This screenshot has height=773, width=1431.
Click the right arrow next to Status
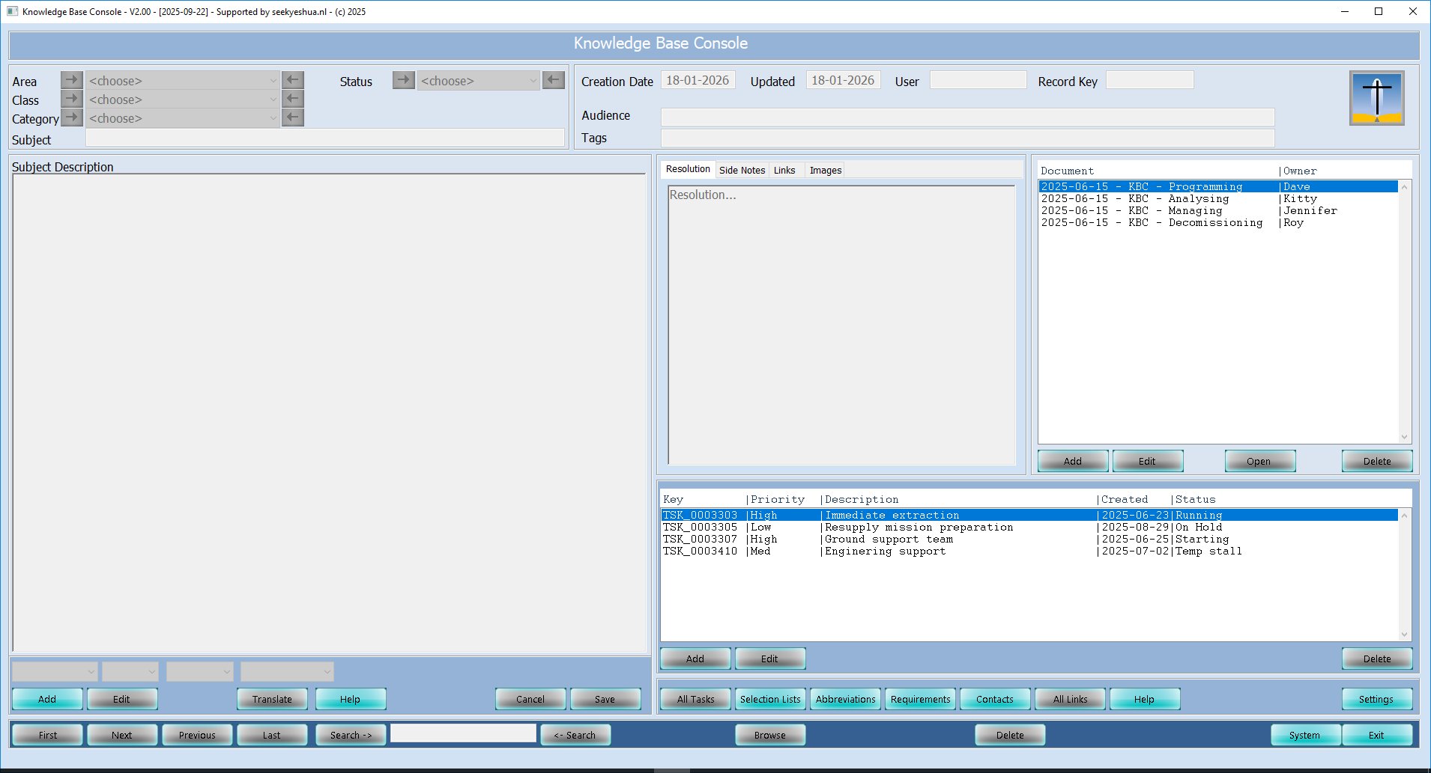(x=403, y=80)
